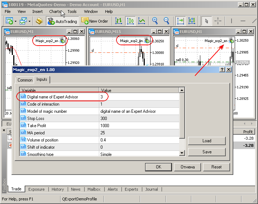Expand the new chart dropdown arrow
Screen dimensions: 258x204
coord(15,21)
